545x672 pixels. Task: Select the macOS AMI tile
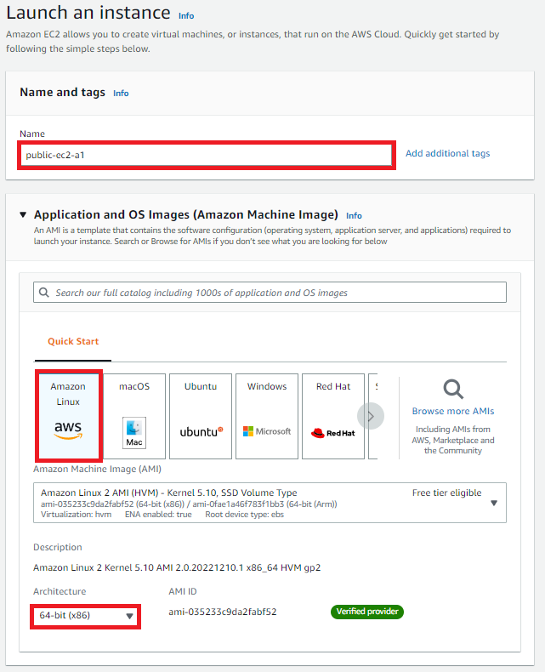pos(134,416)
